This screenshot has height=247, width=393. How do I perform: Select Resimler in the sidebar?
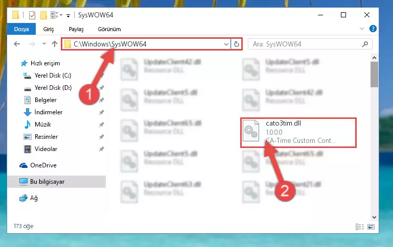pyautogui.click(x=46, y=137)
